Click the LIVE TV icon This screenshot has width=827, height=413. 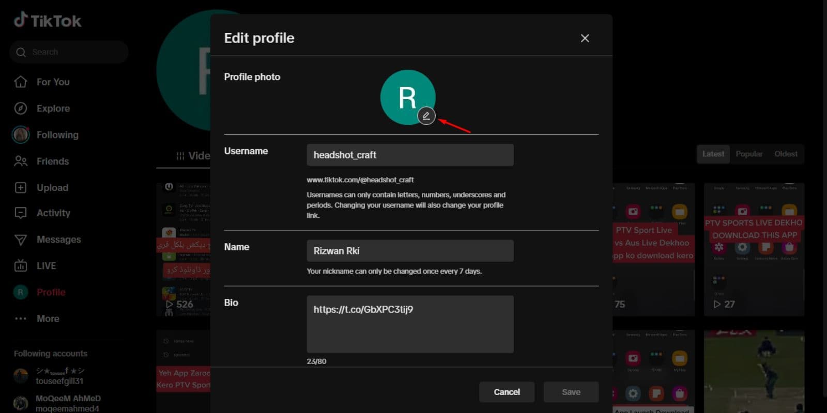point(21,266)
